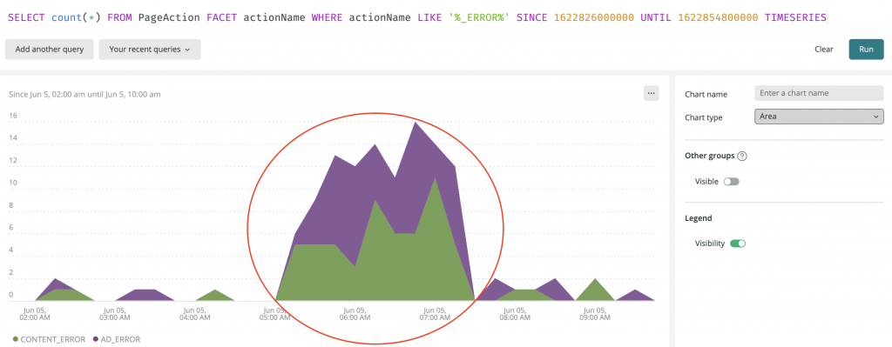
Task: Click the Jun 05, 06:00 AM axis label
Action: point(356,314)
